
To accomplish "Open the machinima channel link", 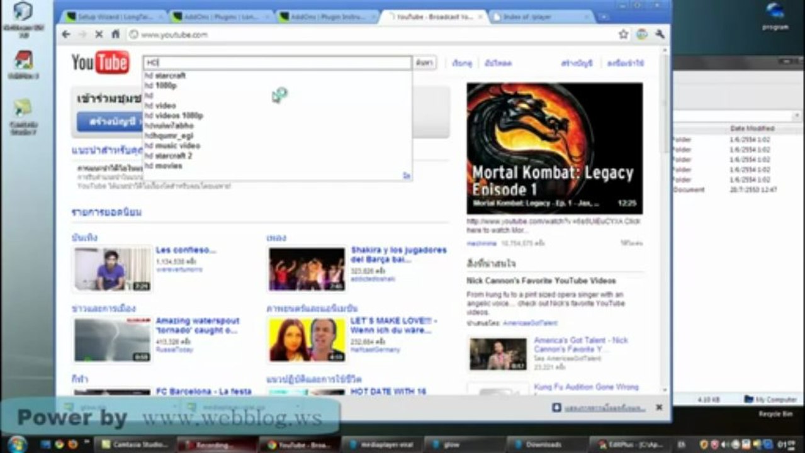I will (480, 243).
